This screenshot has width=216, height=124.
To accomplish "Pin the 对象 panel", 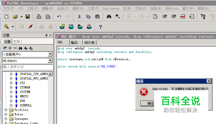I will coord(46,35).
